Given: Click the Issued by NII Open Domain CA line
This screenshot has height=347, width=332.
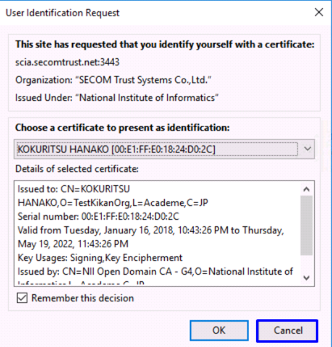Looking at the screenshot, I should 155,272.
